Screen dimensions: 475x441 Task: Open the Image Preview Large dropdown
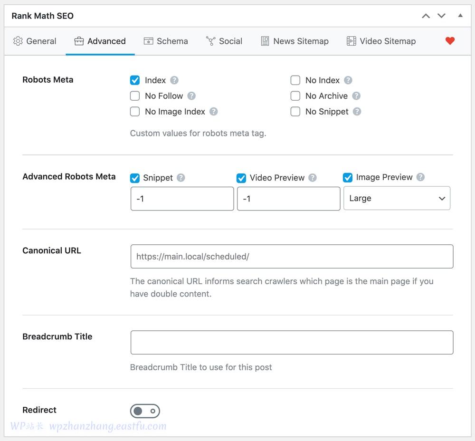coord(397,198)
